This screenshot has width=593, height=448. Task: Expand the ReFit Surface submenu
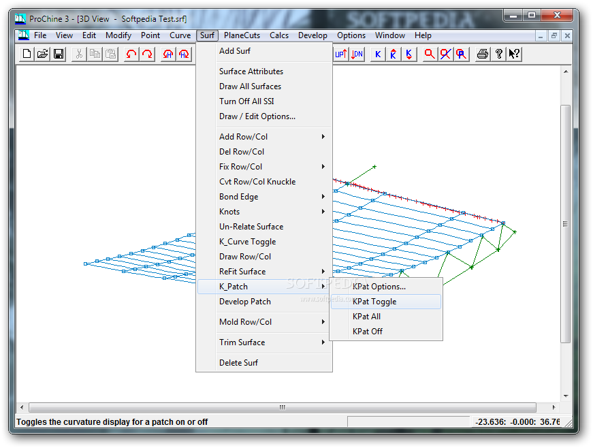[264, 272]
